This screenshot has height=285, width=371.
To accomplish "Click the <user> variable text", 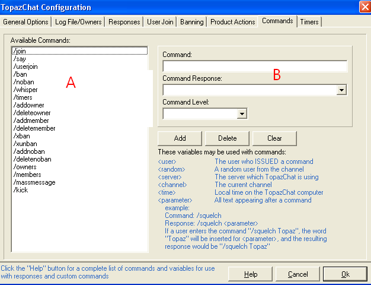I will click(167, 161).
